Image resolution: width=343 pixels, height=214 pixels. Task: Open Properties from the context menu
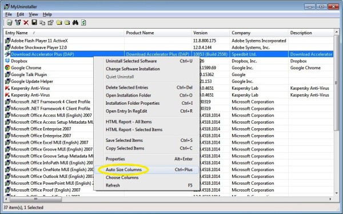[147, 159]
